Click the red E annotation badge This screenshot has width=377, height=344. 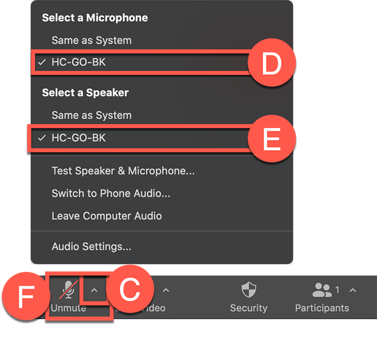(271, 139)
